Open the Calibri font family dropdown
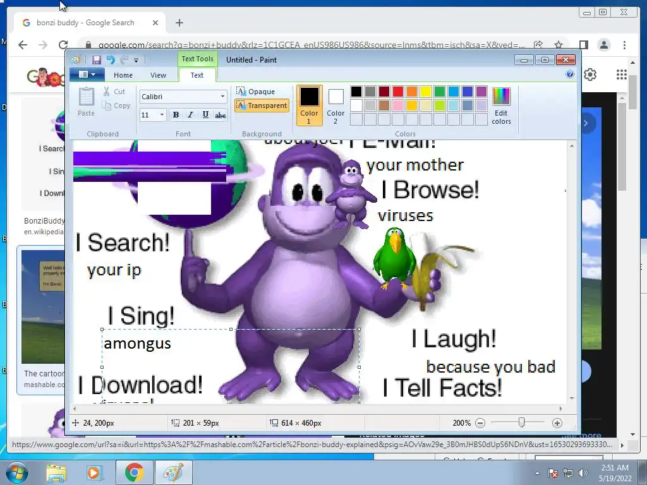The width and height of the screenshot is (647, 485). tap(222, 97)
